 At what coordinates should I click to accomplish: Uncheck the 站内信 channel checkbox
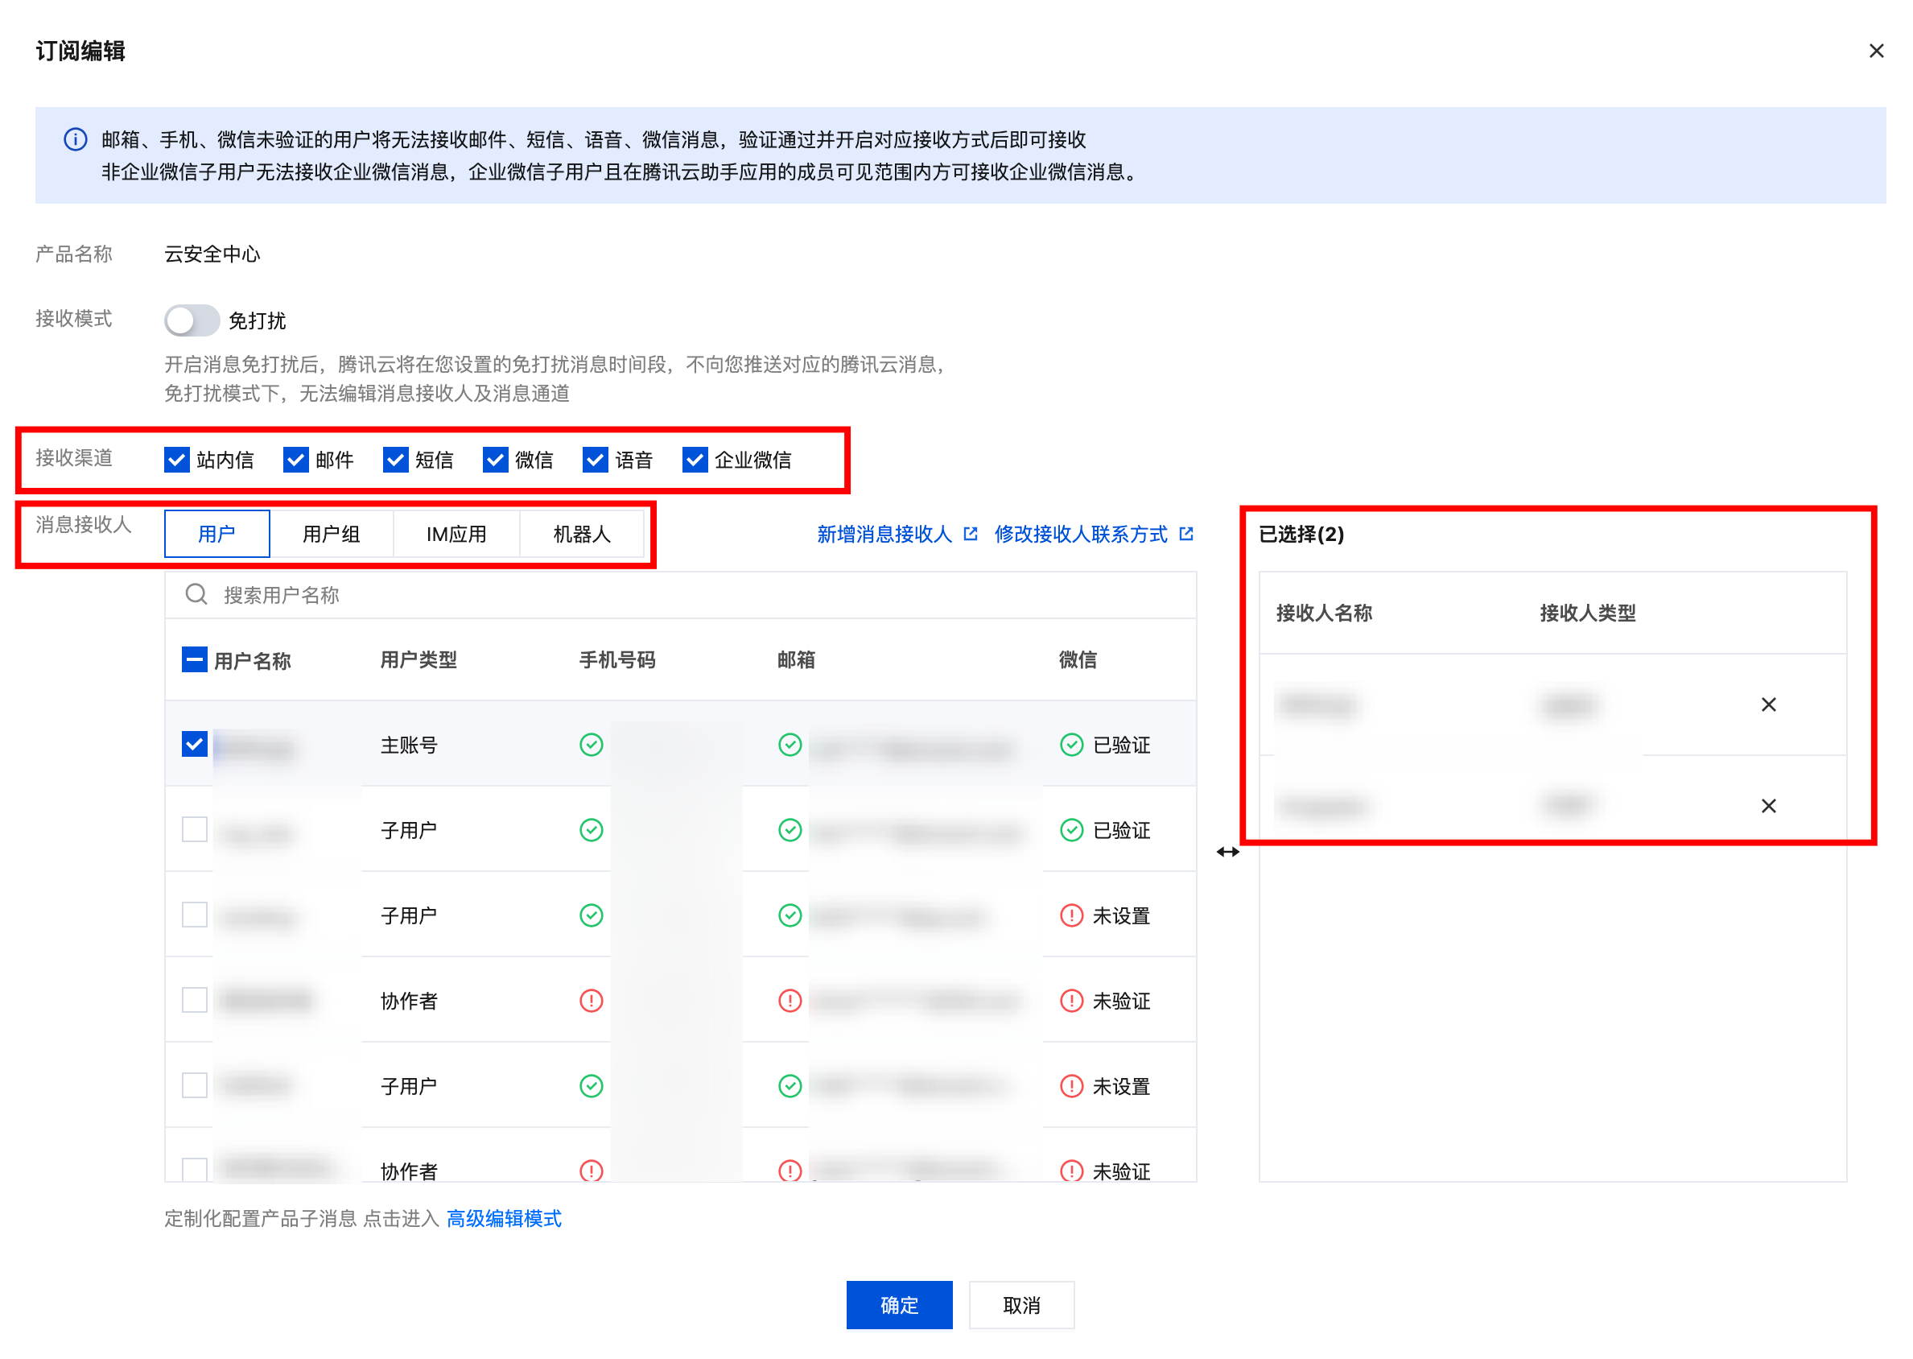click(176, 460)
